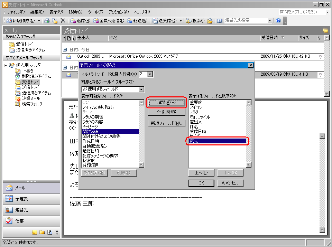Click folder list icon at pane bottom
The height and width of the screenshot is (247, 332).
click(42, 232)
